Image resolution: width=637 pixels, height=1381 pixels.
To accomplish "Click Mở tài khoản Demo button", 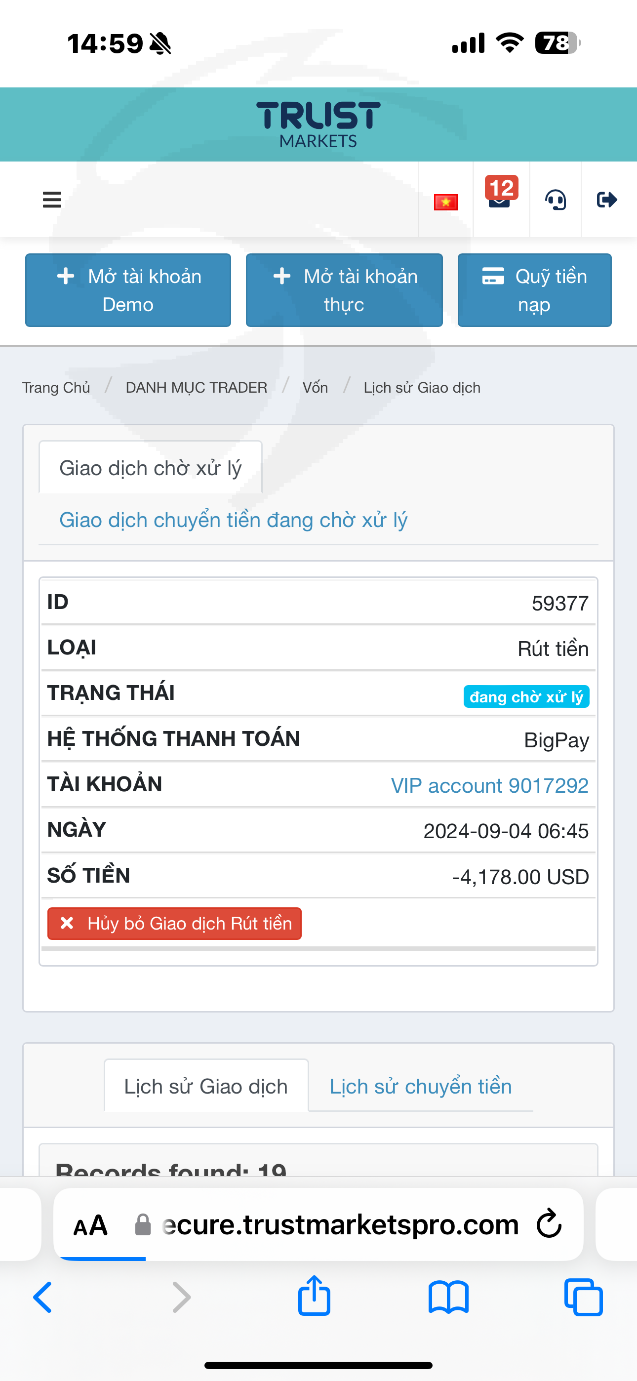I will point(128,290).
